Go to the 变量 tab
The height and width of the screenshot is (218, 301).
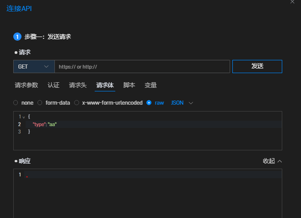click(x=150, y=85)
